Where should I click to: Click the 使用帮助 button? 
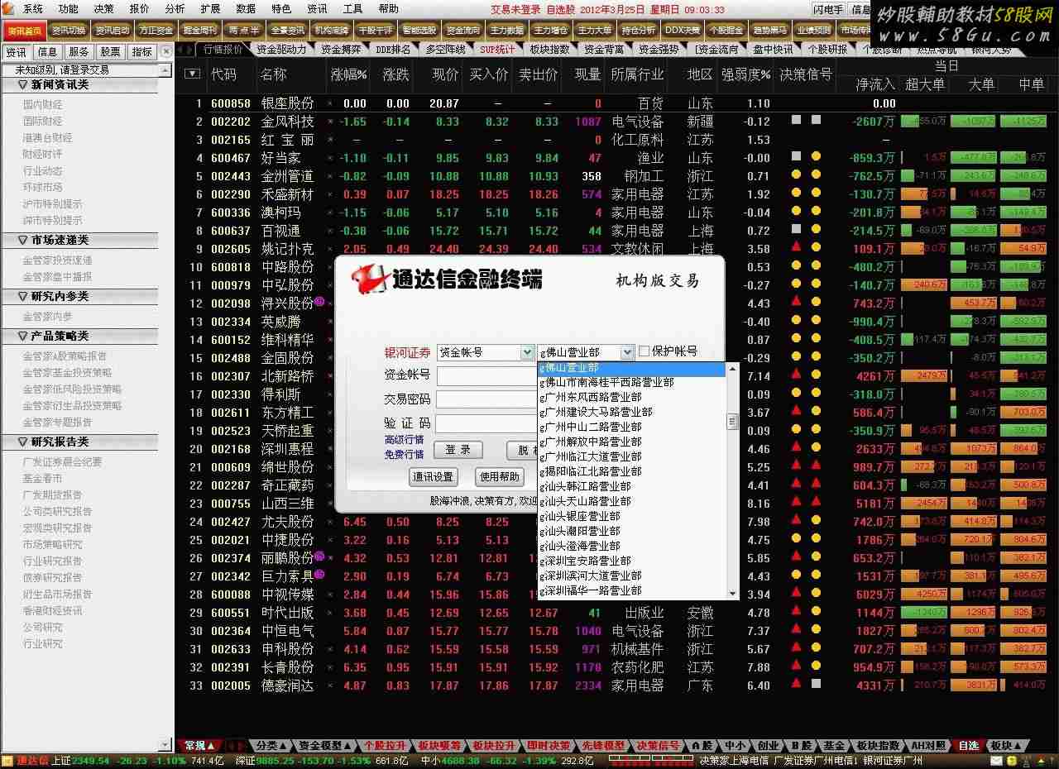point(500,477)
